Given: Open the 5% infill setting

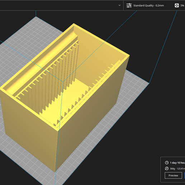Looking at the screenshot, I should [x=182, y=5].
